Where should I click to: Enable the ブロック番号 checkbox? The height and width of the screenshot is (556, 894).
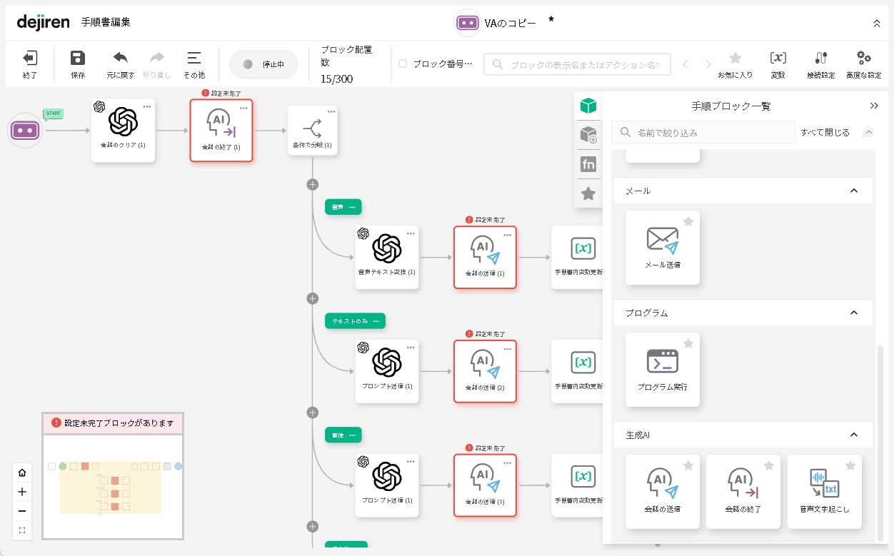pos(403,64)
